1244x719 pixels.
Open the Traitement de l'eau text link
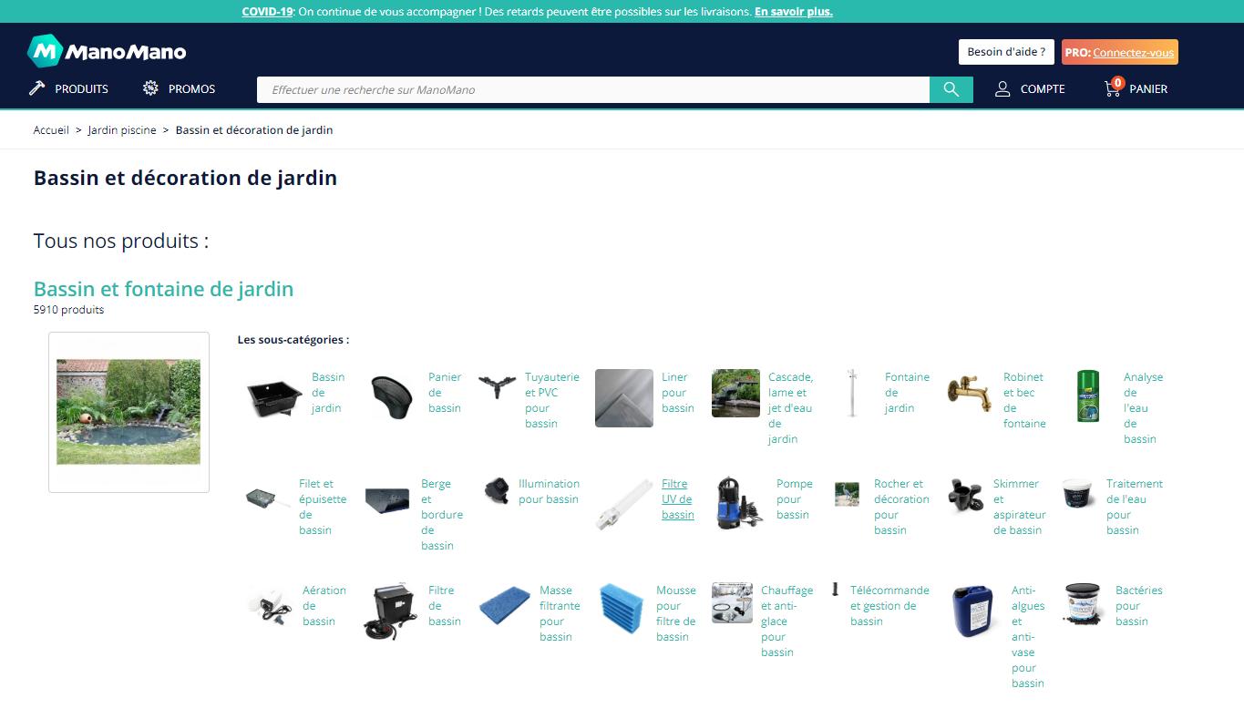1134,507
